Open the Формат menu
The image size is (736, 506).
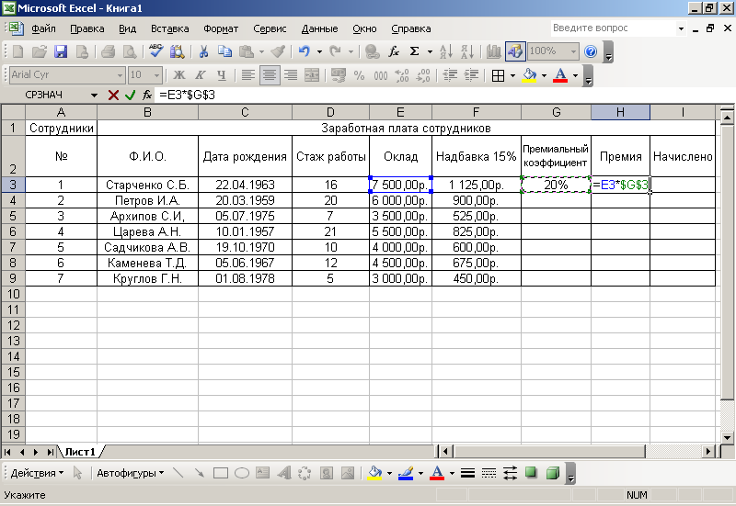pyautogui.click(x=221, y=28)
